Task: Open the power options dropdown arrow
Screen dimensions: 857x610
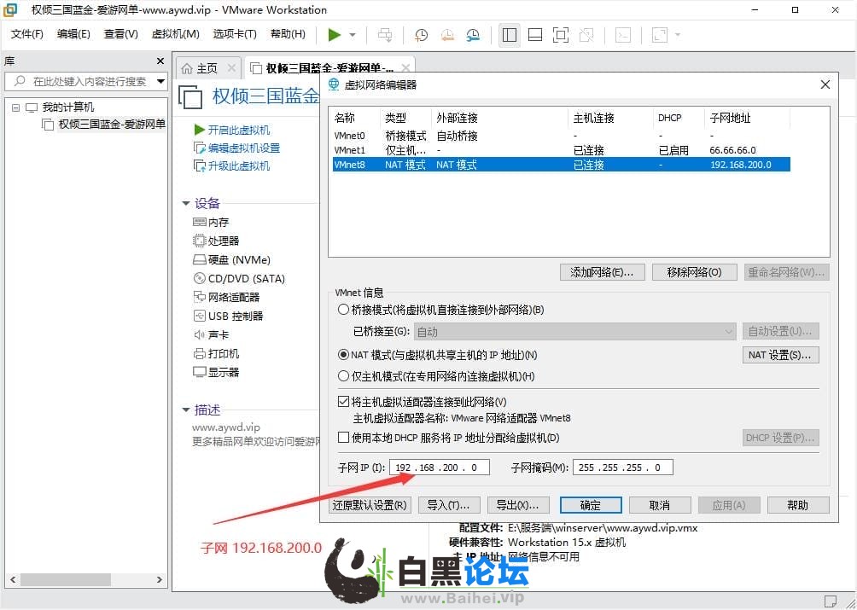Action: coord(353,35)
